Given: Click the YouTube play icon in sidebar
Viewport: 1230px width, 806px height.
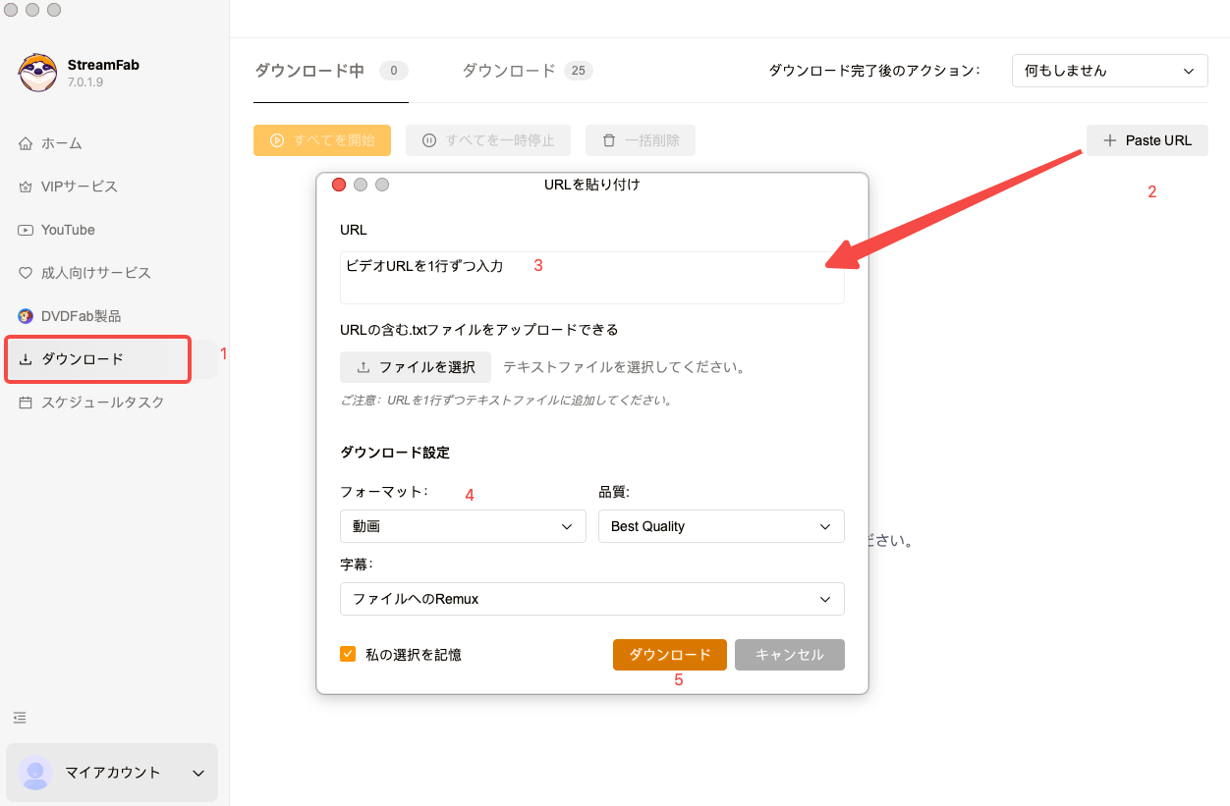Looking at the screenshot, I should tap(26, 230).
